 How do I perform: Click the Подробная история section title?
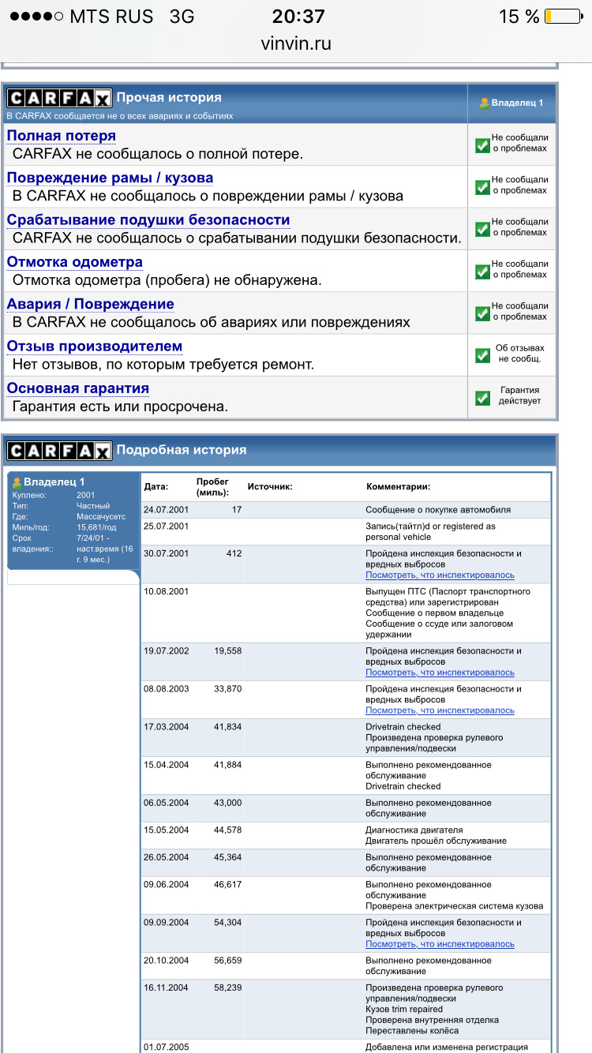pos(182,450)
